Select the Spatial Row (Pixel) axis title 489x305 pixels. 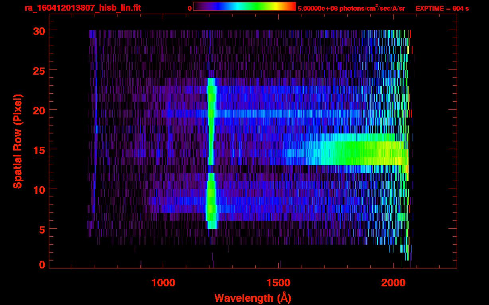point(18,141)
